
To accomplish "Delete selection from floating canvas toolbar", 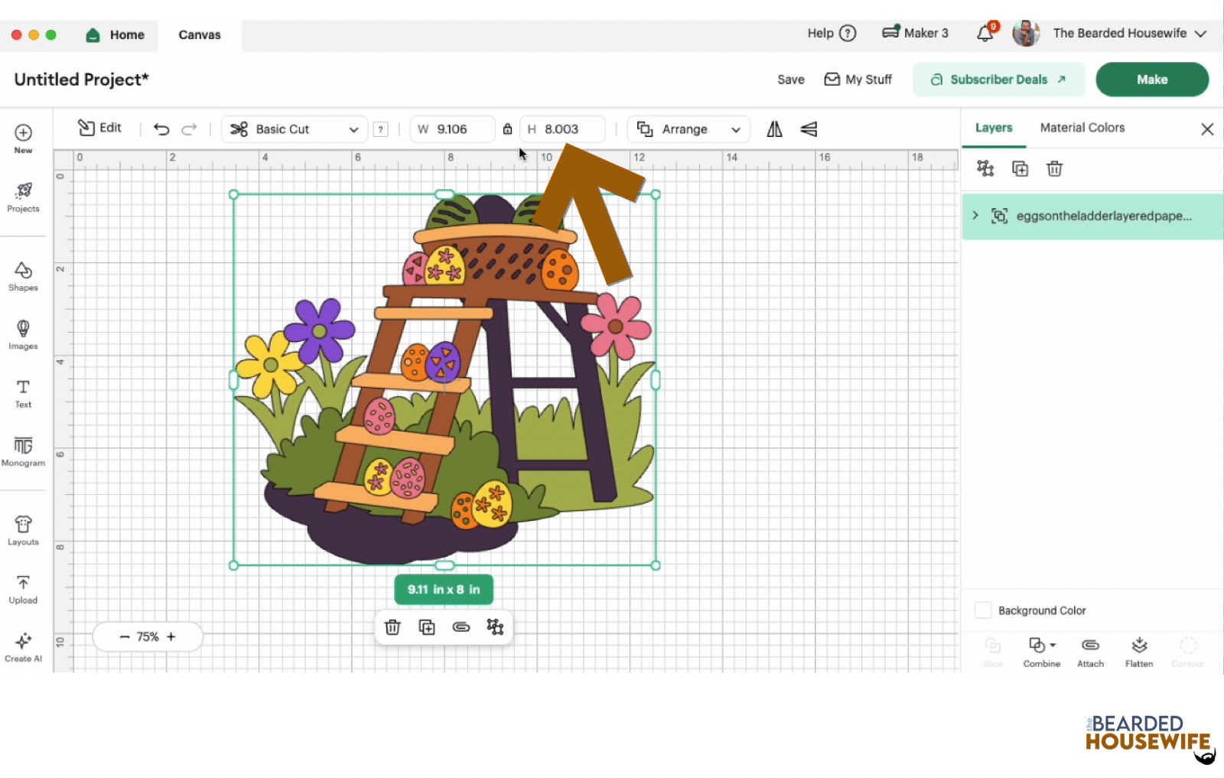I will click(392, 627).
